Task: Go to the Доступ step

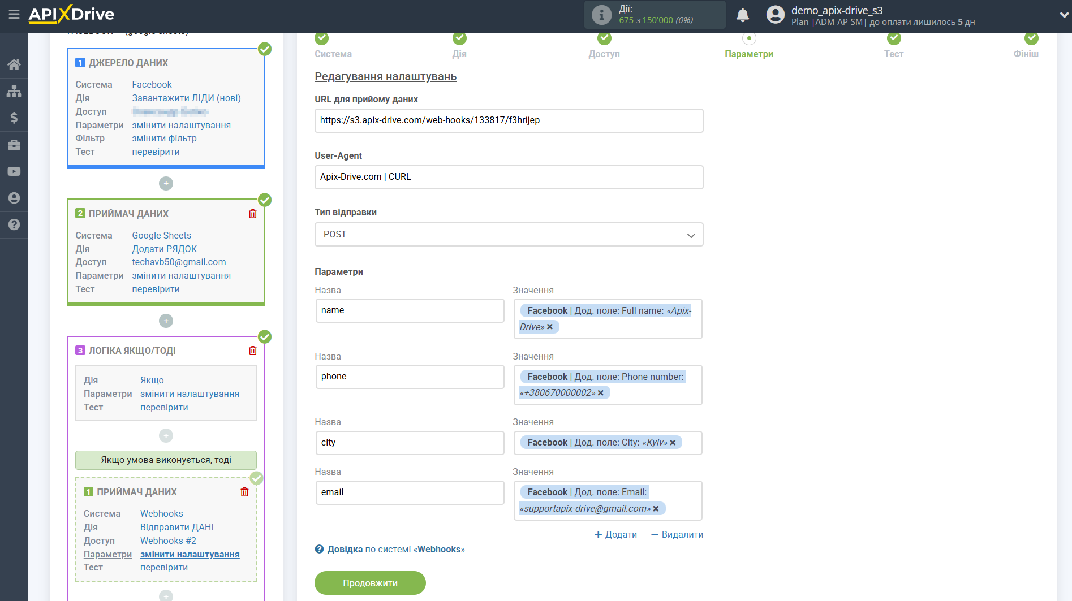Action: [604, 54]
